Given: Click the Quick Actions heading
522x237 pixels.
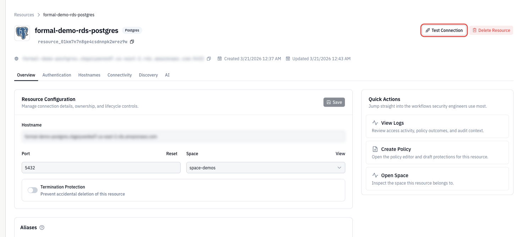Looking at the screenshot, I should point(384,99).
